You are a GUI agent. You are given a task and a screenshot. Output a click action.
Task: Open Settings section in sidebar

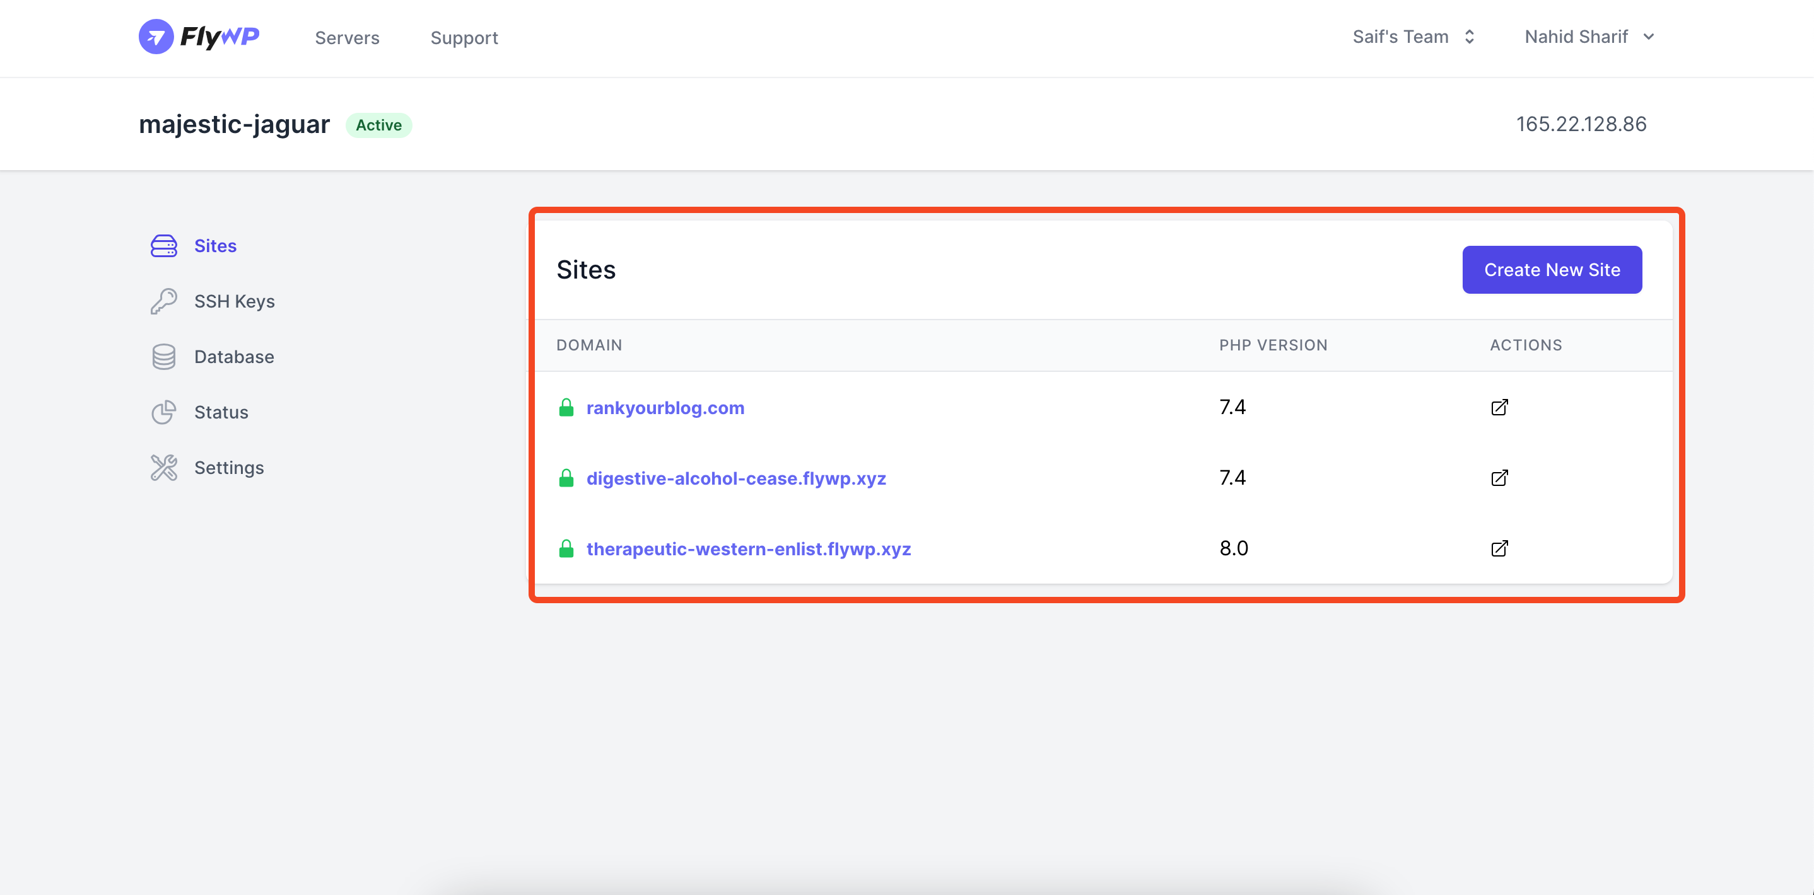pyautogui.click(x=229, y=468)
